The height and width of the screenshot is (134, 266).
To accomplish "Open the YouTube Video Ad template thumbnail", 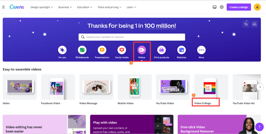I will [247, 87].
